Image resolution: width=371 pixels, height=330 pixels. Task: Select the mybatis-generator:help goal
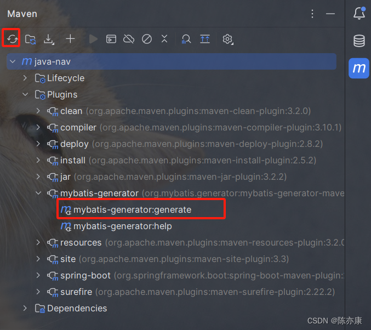[123, 226]
